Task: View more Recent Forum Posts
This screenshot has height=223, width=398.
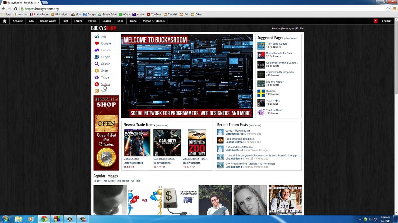Action: click(x=255, y=125)
